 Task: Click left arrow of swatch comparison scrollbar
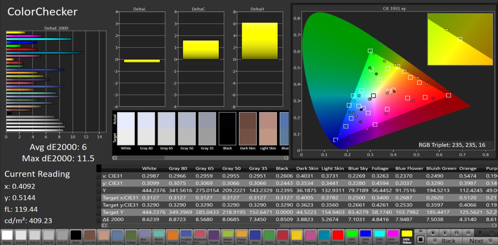click(114, 158)
